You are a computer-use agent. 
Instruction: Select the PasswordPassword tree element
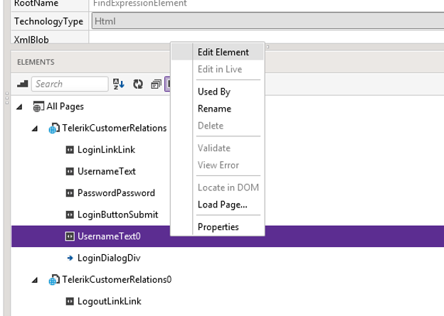(x=115, y=192)
